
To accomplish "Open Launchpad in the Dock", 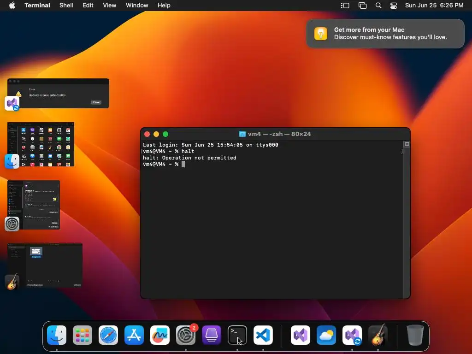I will tap(83, 335).
